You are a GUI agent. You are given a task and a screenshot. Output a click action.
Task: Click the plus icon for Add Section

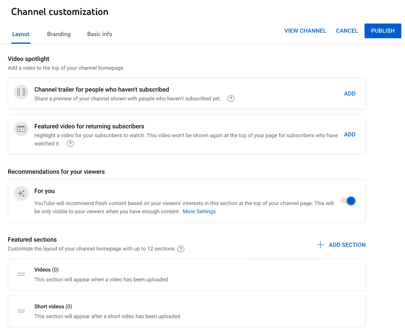[320, 245]
